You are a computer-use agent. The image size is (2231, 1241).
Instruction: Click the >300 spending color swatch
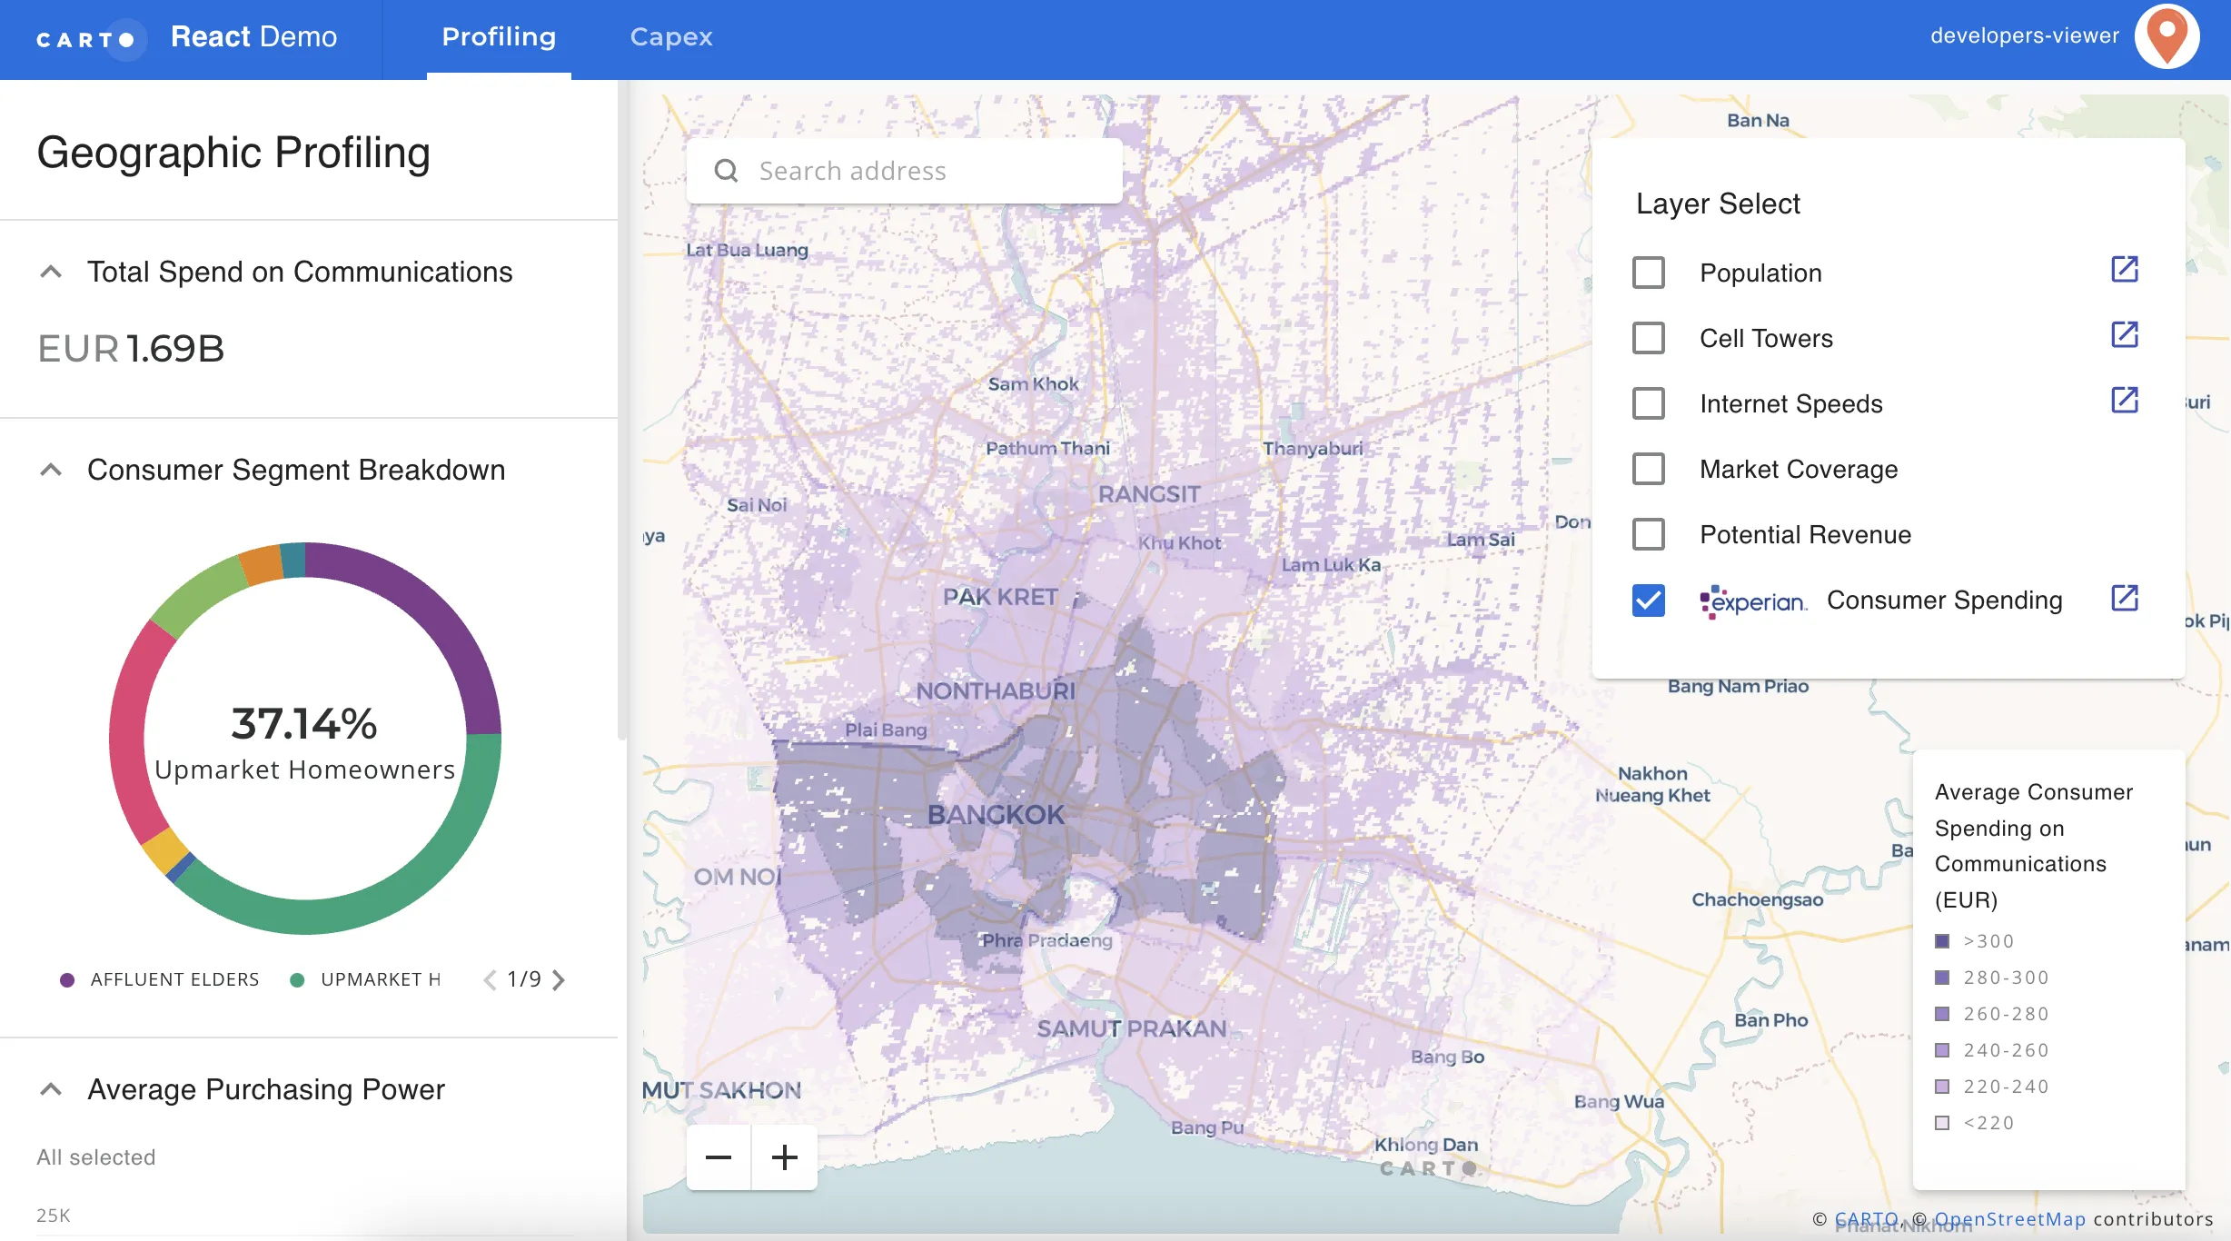1944,940
